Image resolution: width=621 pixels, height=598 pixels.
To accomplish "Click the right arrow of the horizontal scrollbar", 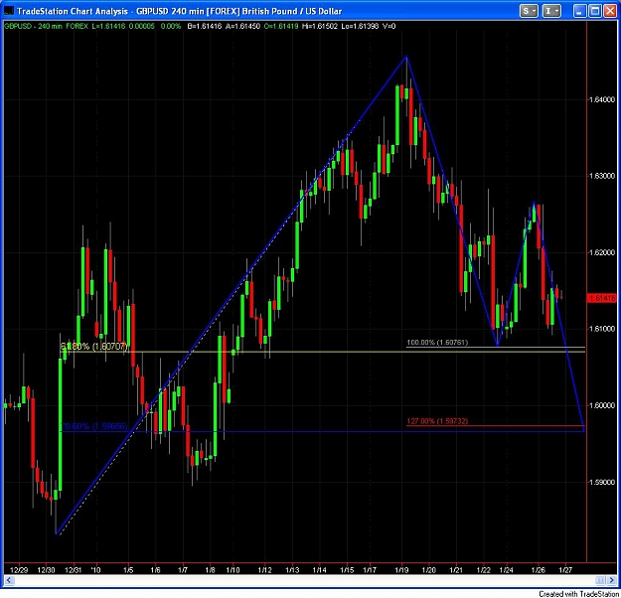I will point(611,580).
